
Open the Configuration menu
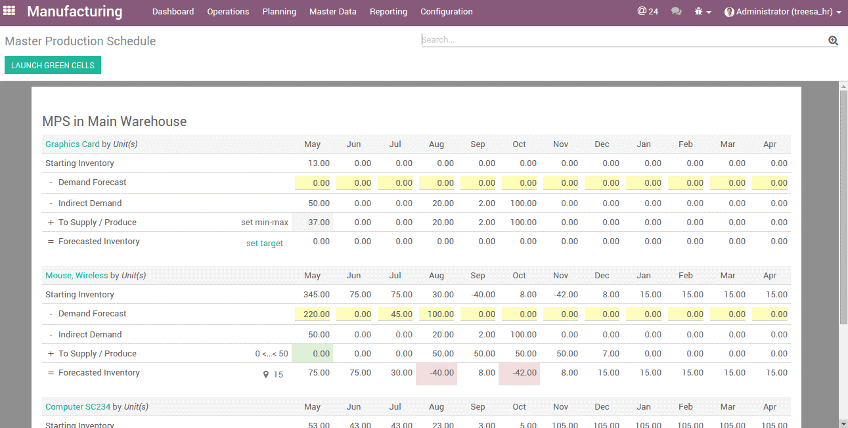[447, 12]
